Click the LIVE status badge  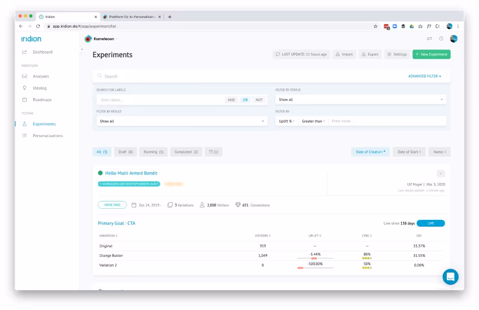point(431,223)
